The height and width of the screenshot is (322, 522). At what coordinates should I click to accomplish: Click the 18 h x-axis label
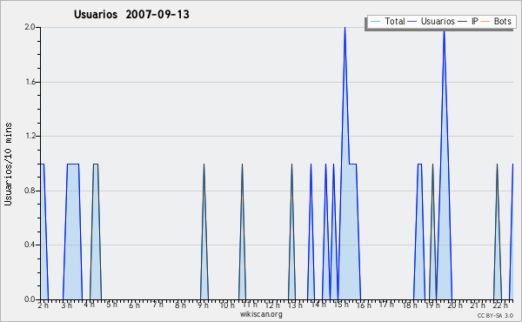pos(410,305)
